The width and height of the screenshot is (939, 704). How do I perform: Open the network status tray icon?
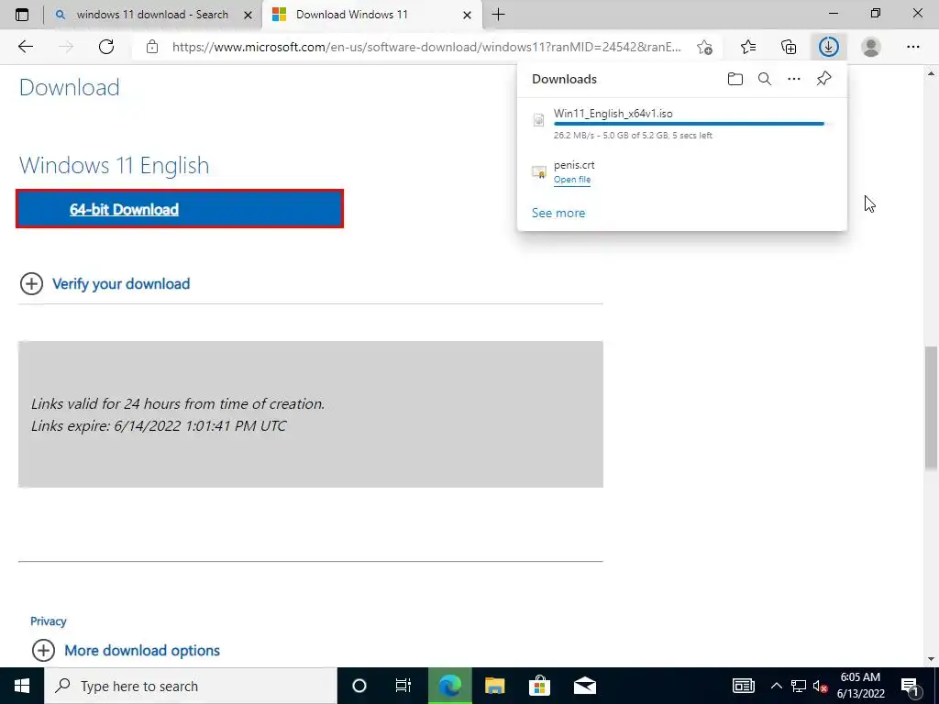point(799,686)
